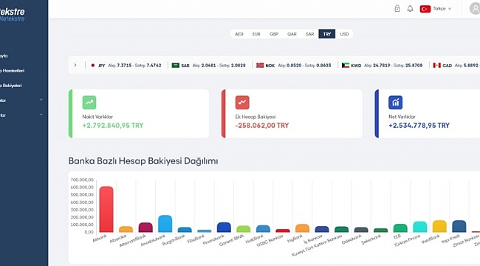Click the orange IngBank bar
The height and width of the screenshot is (266, 480).
pos(302,228)
